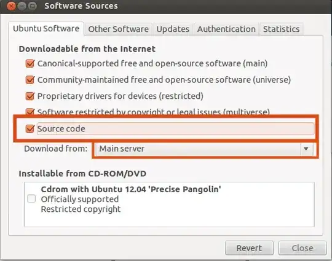332x261 pixels.
Task: Toggle the multiverse software checkbox
Action: pos(30,112)
